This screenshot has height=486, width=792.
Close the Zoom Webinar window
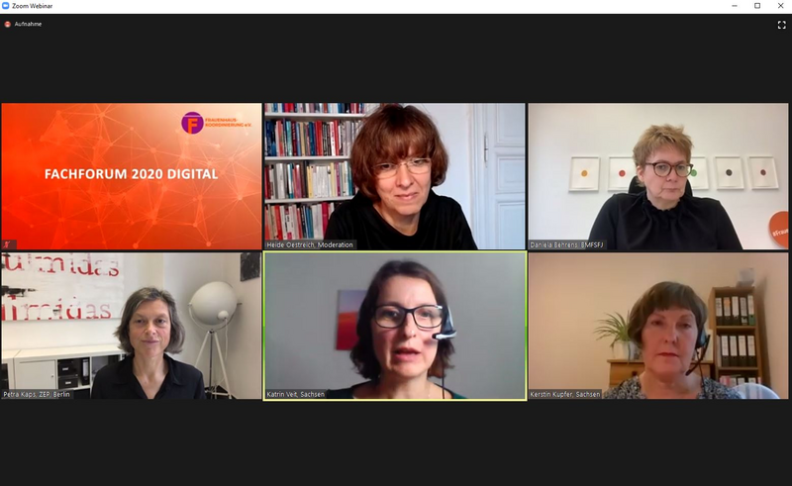pyautogui.click(x=780, y=6)
